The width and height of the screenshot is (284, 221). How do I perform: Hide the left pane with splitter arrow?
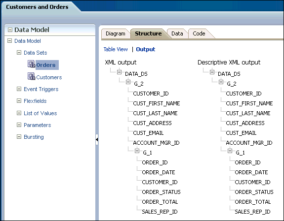[97, 139]
